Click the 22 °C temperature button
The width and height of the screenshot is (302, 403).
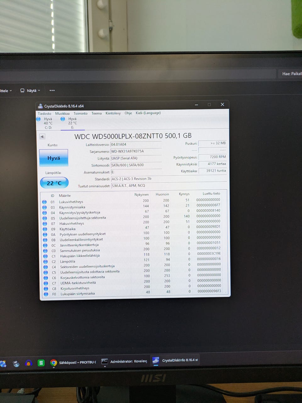coord(54,183)
